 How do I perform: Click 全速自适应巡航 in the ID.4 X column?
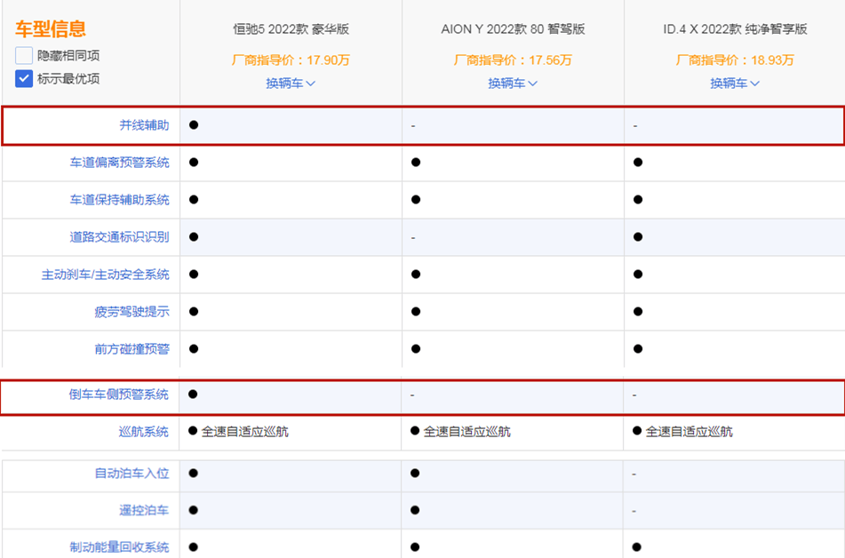click(x=689, y=431)
